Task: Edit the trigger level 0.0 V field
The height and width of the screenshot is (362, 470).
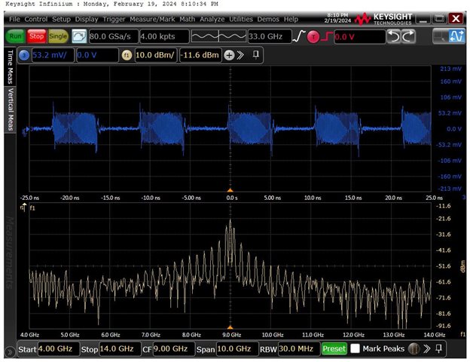Action: coord(359,37)
